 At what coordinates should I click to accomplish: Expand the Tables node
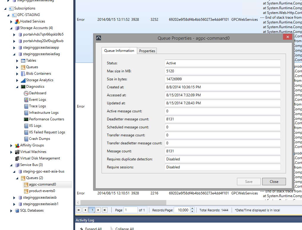[x=17, y=60]
